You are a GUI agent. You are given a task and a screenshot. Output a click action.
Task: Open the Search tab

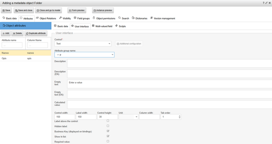tap(124, 18)
